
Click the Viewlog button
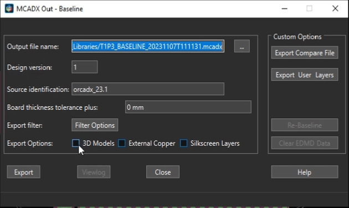click(x=94, y=172)
